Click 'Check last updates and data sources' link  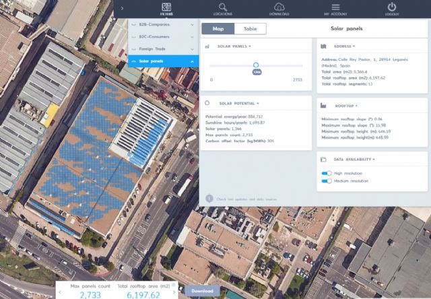[246, 199]
